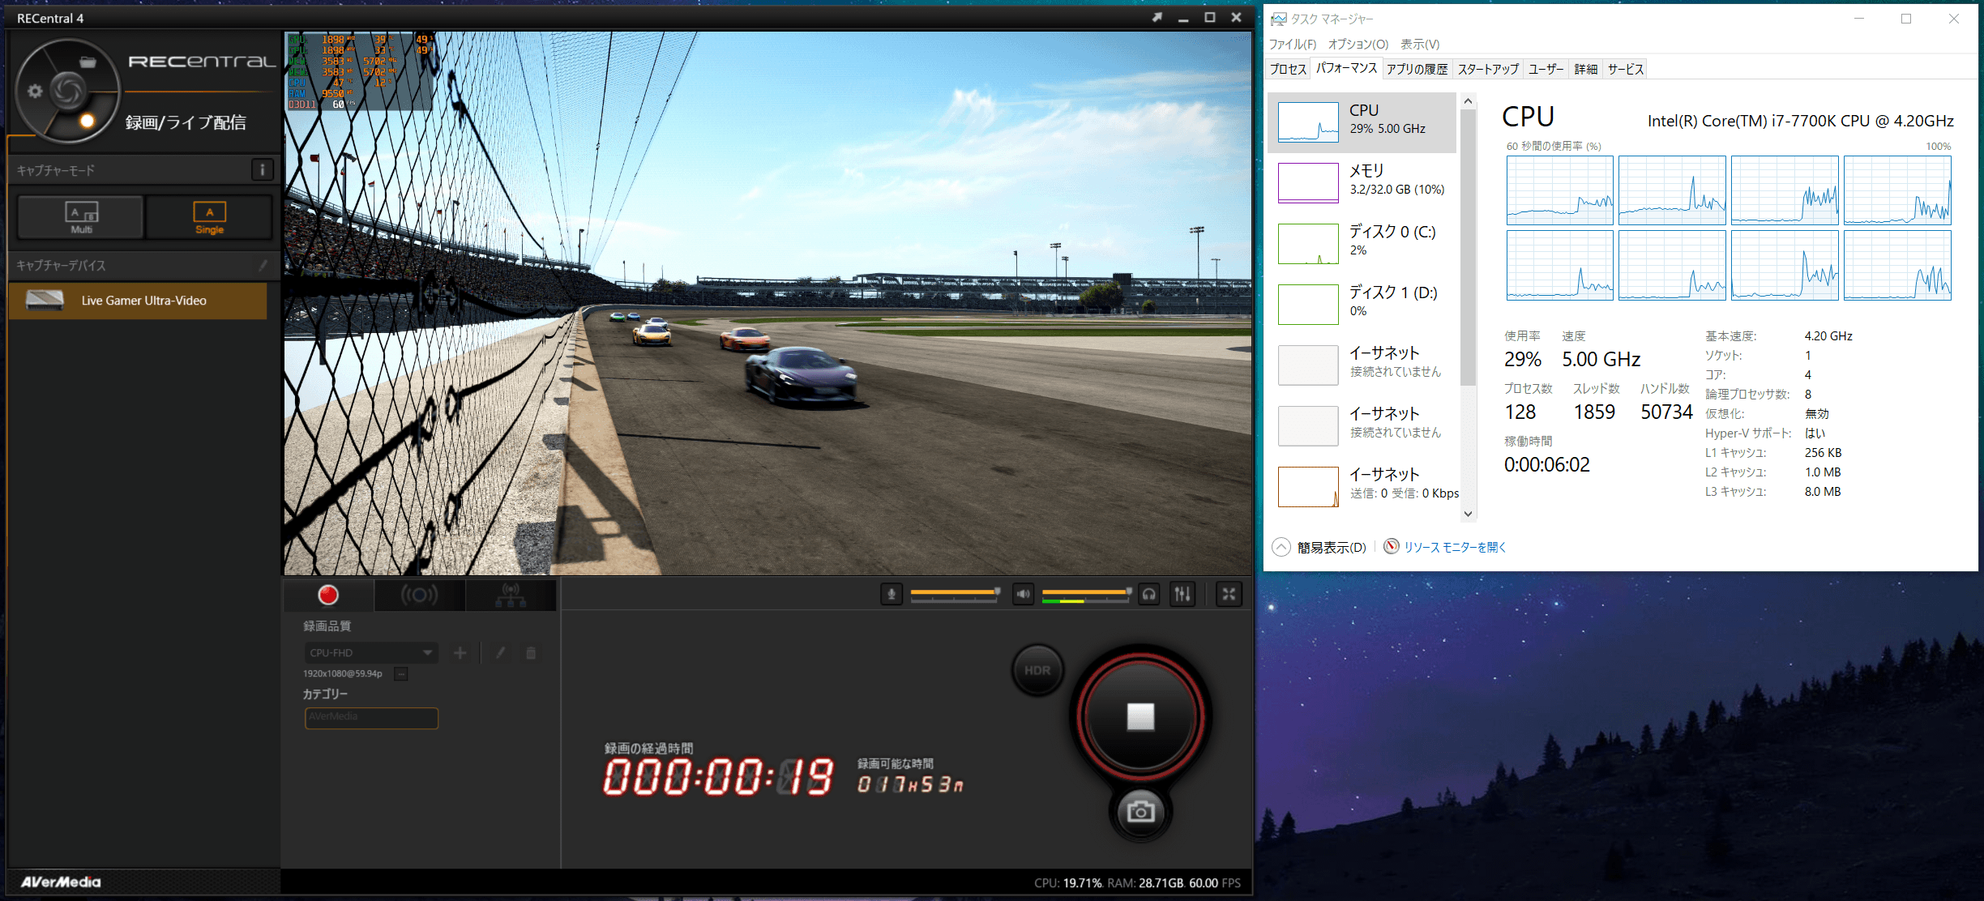
Task: Expand the preview to fullscreen
Action: [x=1229, y=595]
